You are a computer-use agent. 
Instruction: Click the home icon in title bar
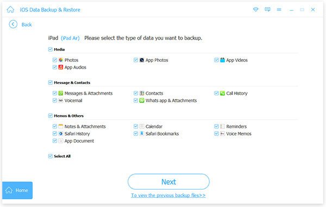tap(10, 10)
